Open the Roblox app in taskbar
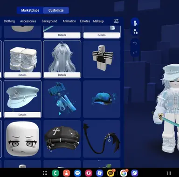 pyautogui.click(x=100, y=173)
